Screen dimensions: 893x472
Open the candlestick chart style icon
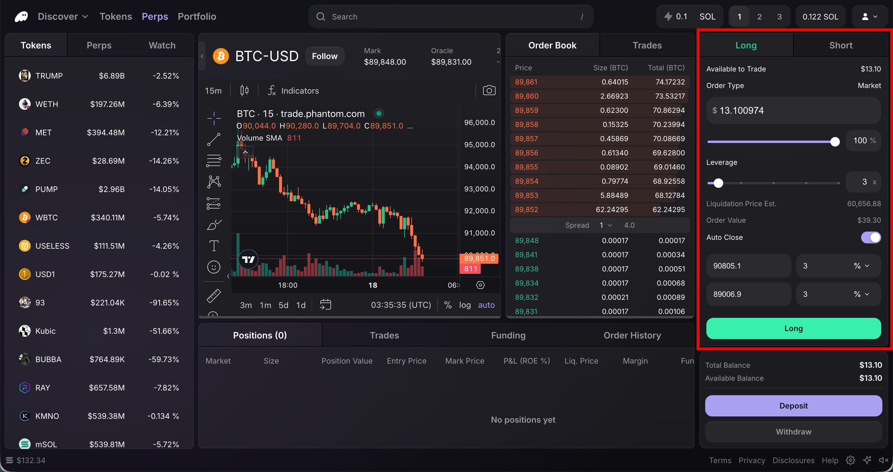(245, 90)
